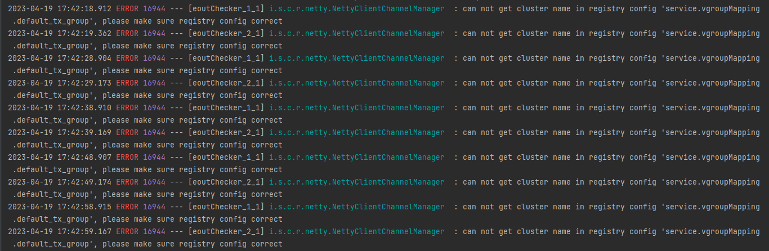Image resolution: width=769 pixels, height=251 pixels.
Task: Click process ID 16944 on the 17:42:58.915 line
Action: click(x=154, y=207)
